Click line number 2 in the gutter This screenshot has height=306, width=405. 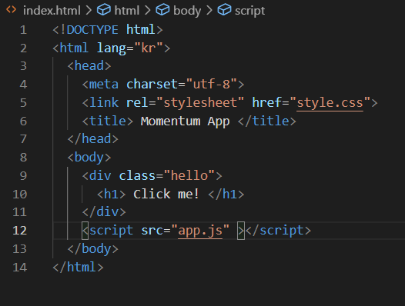23,48
